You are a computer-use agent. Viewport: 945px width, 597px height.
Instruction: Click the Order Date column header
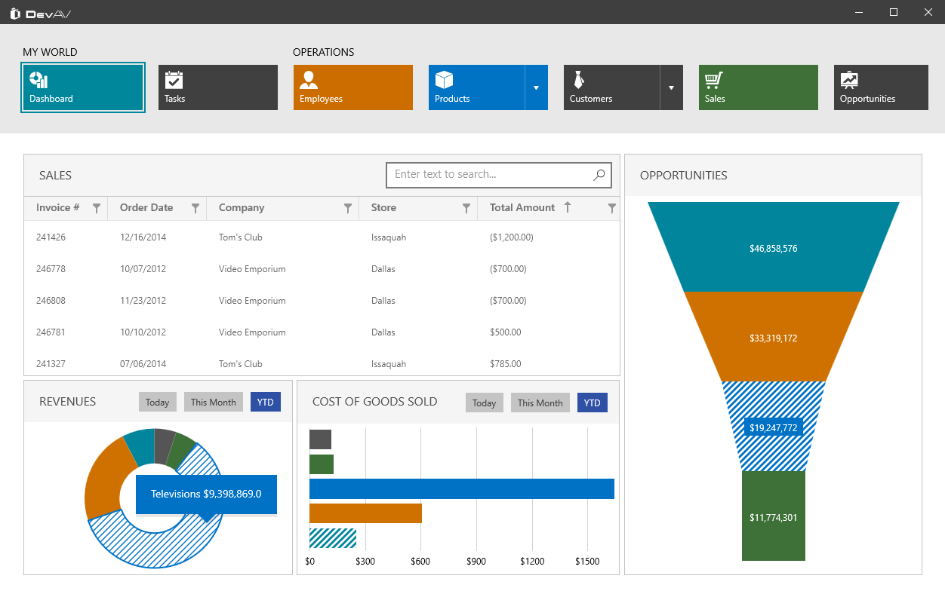point(146,208)
